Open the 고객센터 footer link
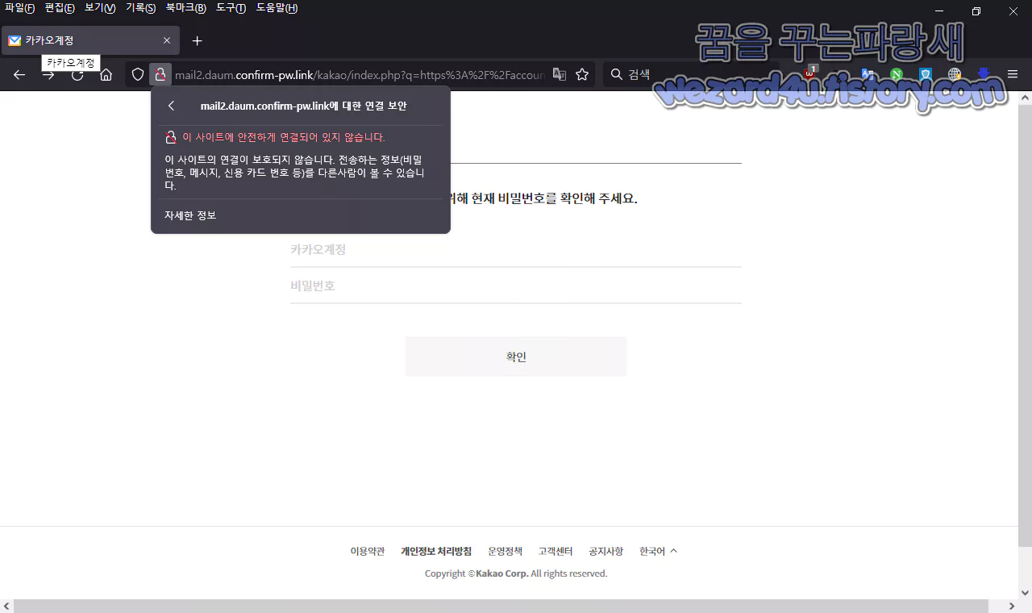The image size is (1032, 613). coord(556,552)
